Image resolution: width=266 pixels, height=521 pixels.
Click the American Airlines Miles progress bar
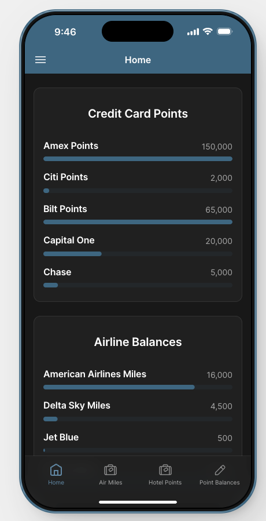(138, 387)
